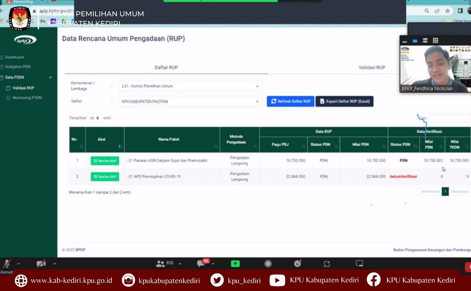This screenshot has width=471, height=291.
Task: Turn on the camera video icon
Action: (x=41, y=264)
